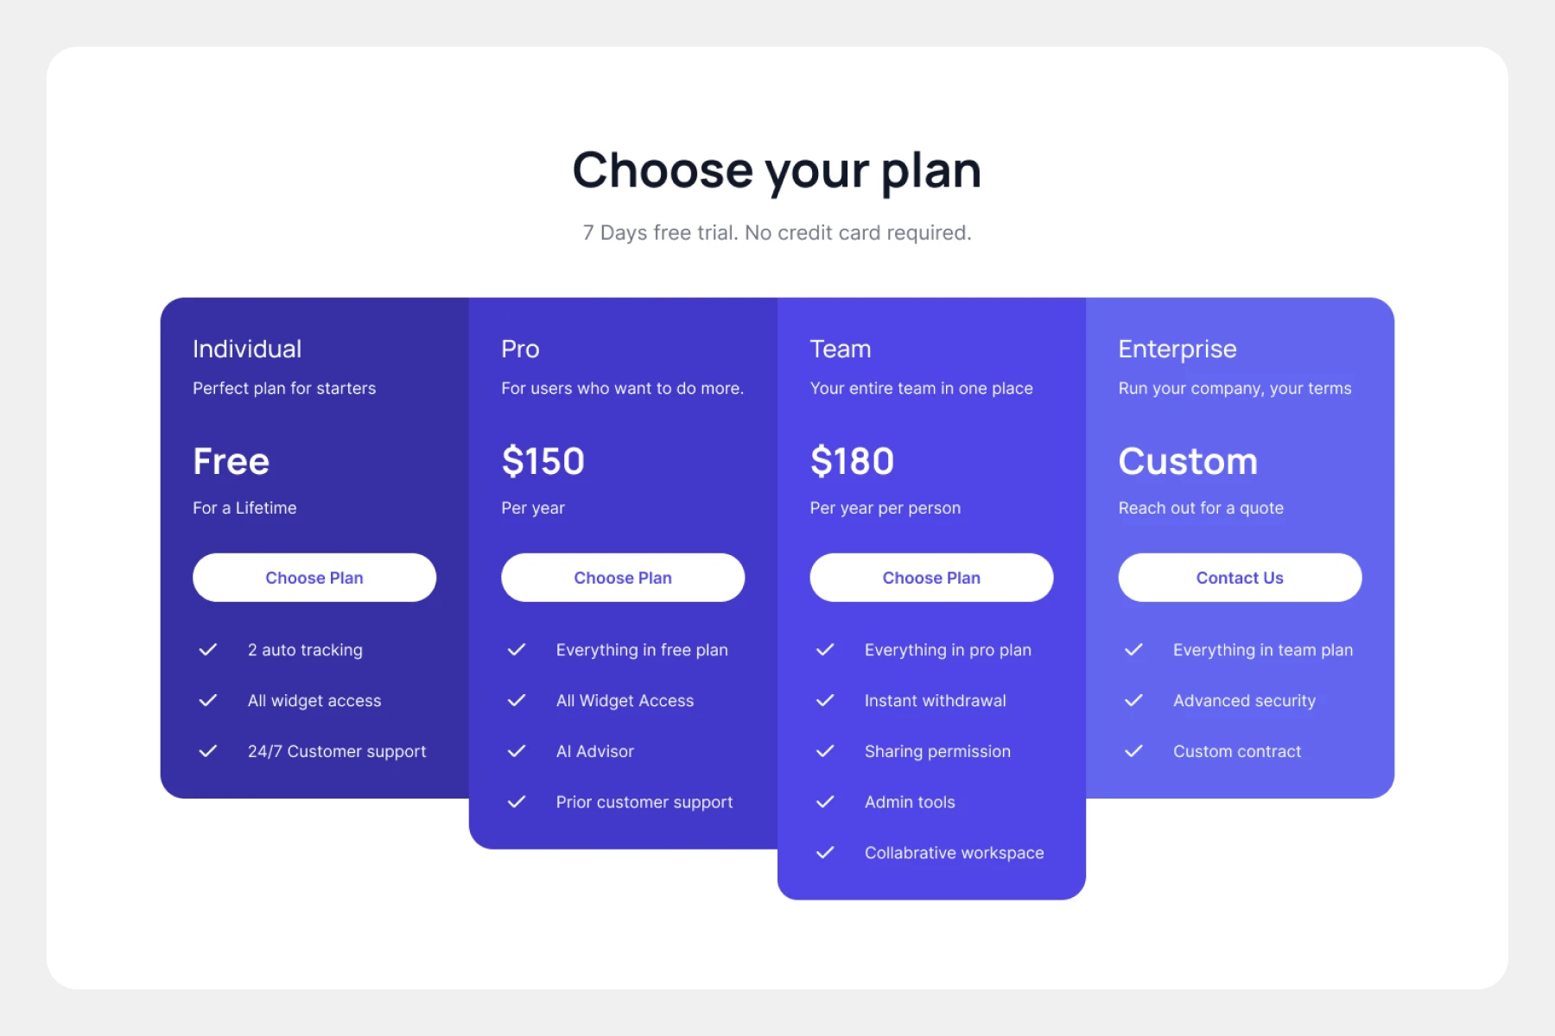Click the Choose your plan heading

[x=777, y=170]
